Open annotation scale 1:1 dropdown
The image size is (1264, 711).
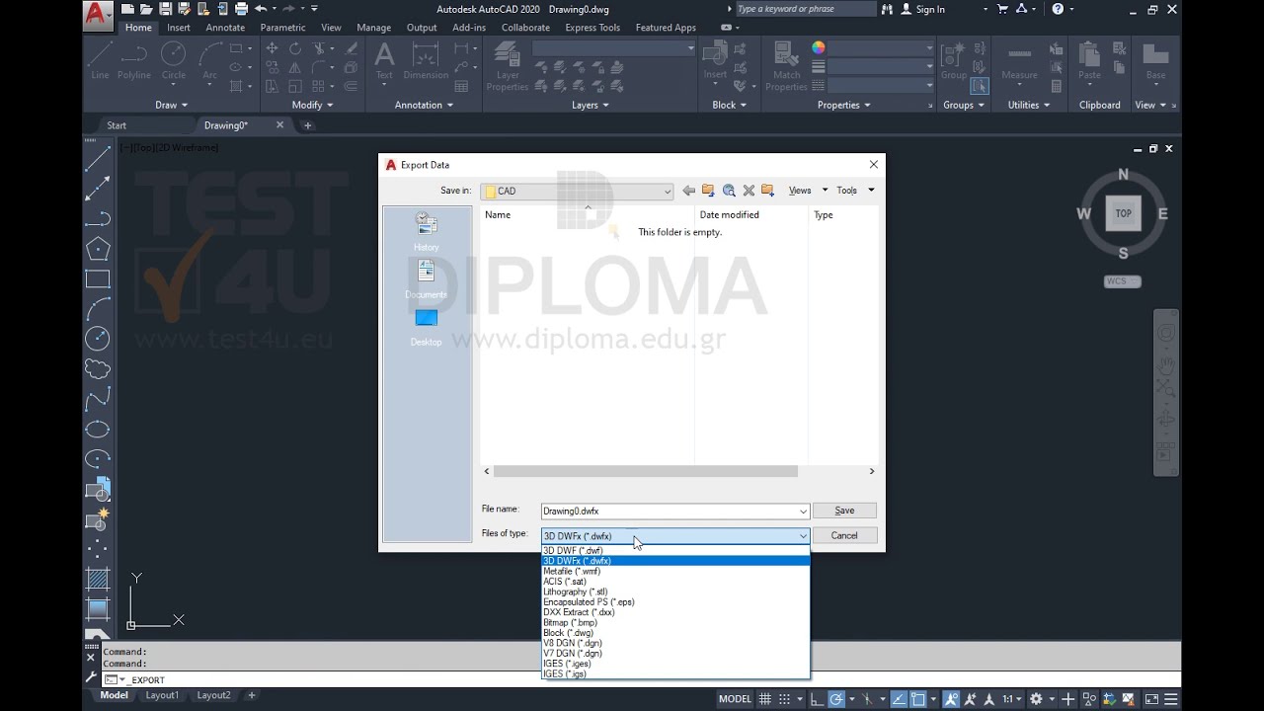pyautogui.click(x=1012, y=699)
